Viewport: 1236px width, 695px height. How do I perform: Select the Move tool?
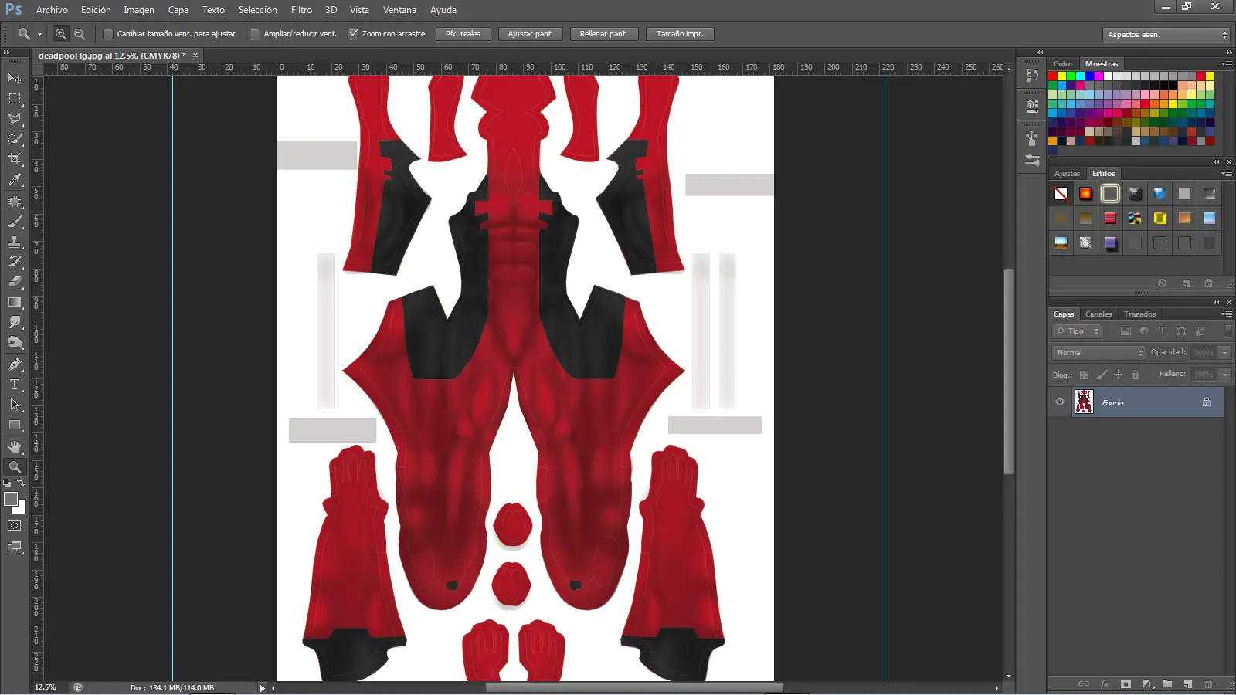(x=15, y=79)
